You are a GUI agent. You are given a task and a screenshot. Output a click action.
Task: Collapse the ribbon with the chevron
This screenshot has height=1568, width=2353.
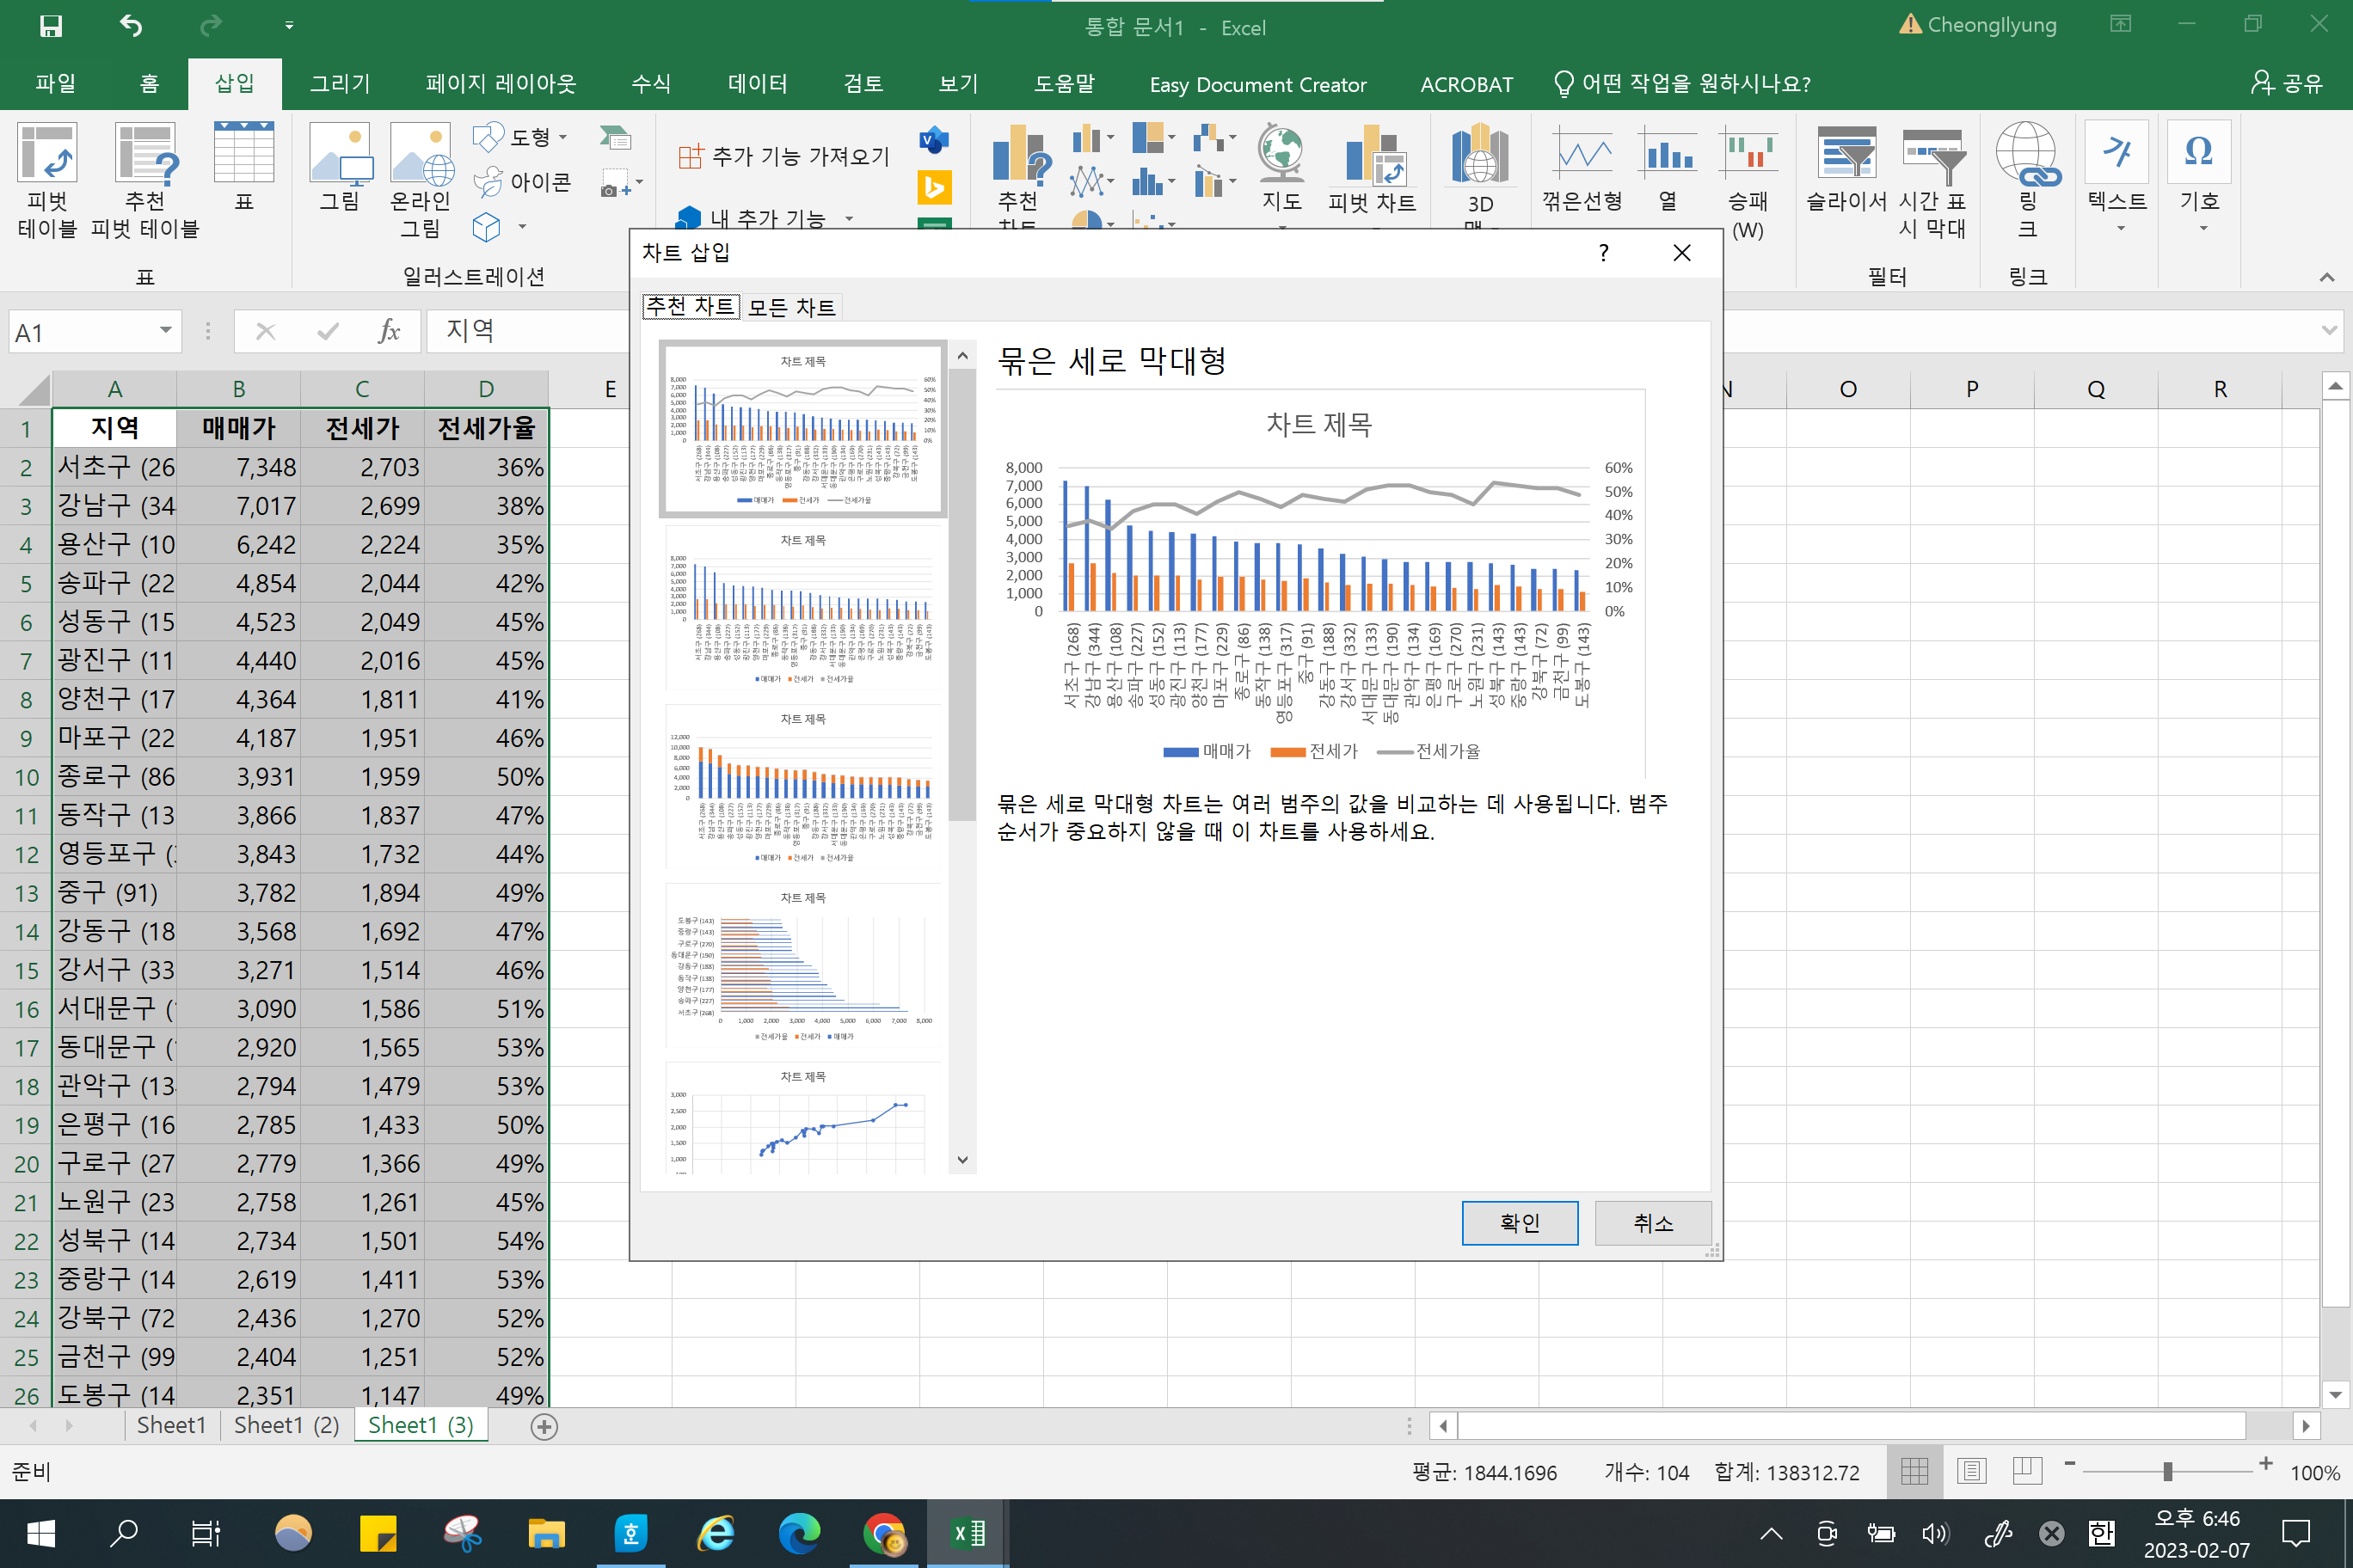pyautogui.click(x=2326, y=277)
